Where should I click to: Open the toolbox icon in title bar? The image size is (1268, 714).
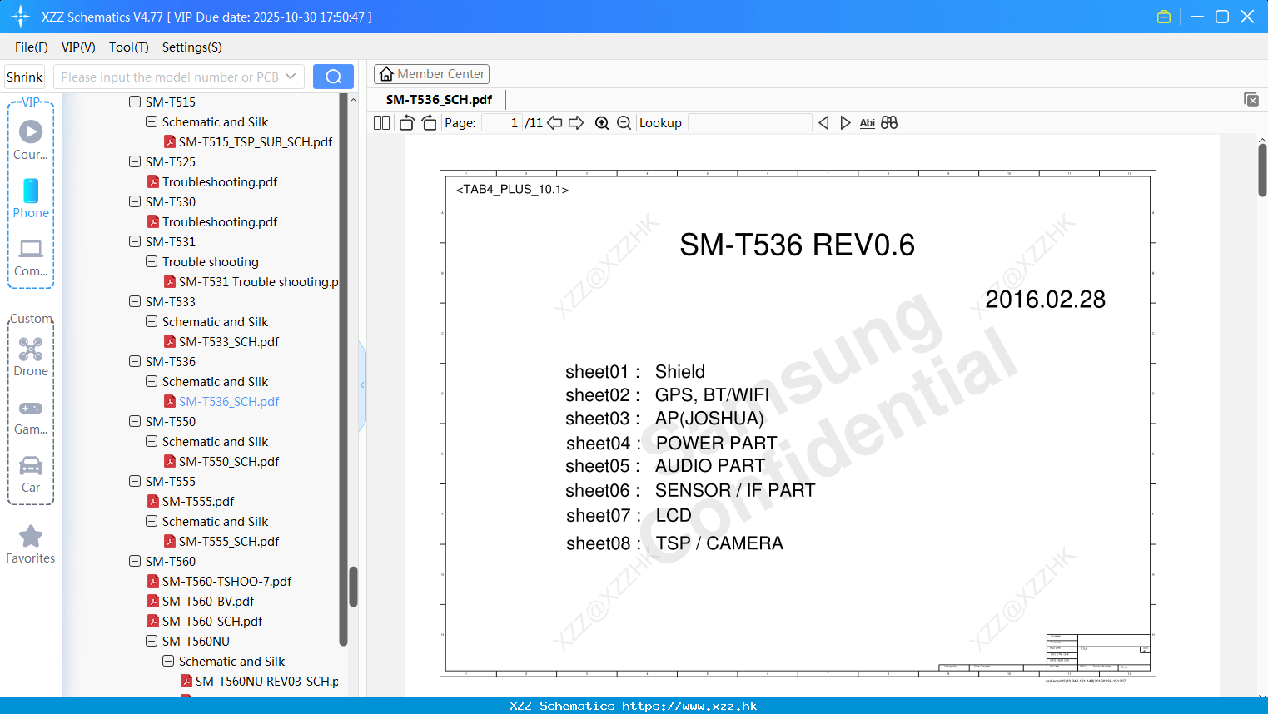[x=1164, y=17]
